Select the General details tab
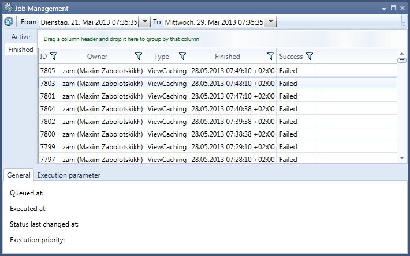Image resolution: width=410 pixels, height=256 pixels. tap(18, 175)
